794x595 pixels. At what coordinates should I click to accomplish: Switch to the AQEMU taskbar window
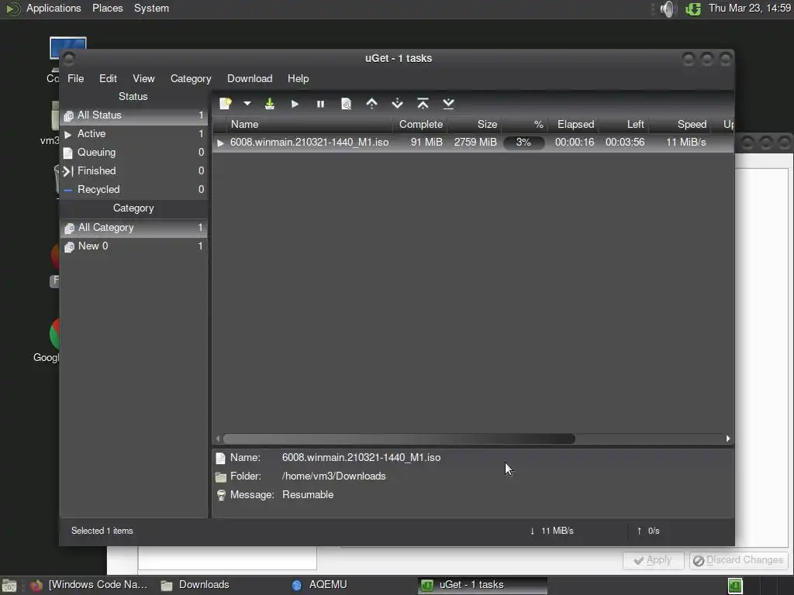pyautogui.click(x=319, y=585)
